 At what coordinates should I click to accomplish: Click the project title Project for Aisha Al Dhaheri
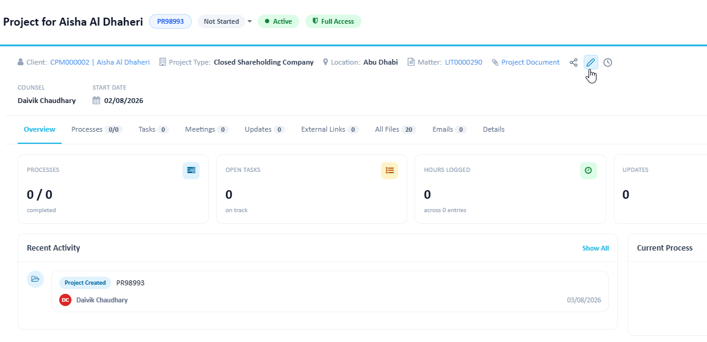(x=73, y=21)
